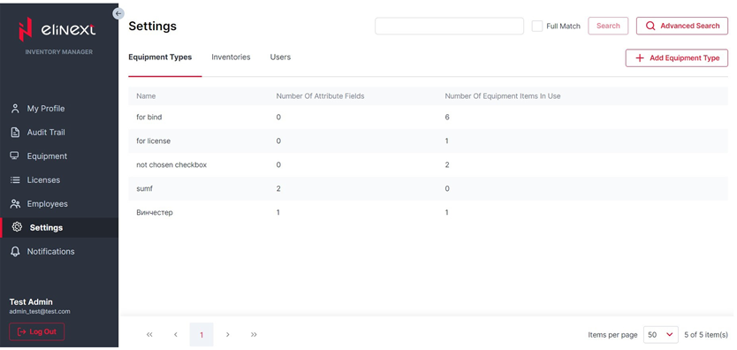Click Number Of Attribute Fields column header

click(x=320, y=96)
